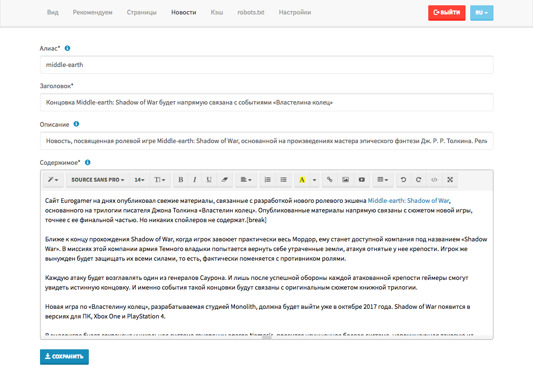Insert a link using the chain icon
The width and height of the screenshot is (533, 384).
330,180
